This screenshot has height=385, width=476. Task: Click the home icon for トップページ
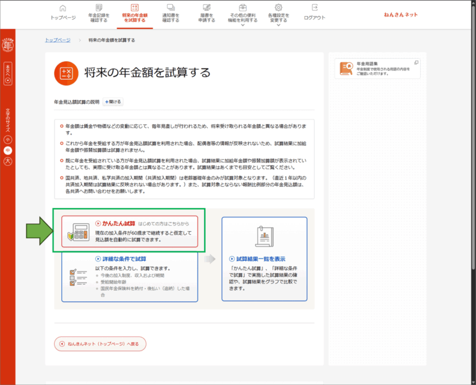(x=64, y=8)
